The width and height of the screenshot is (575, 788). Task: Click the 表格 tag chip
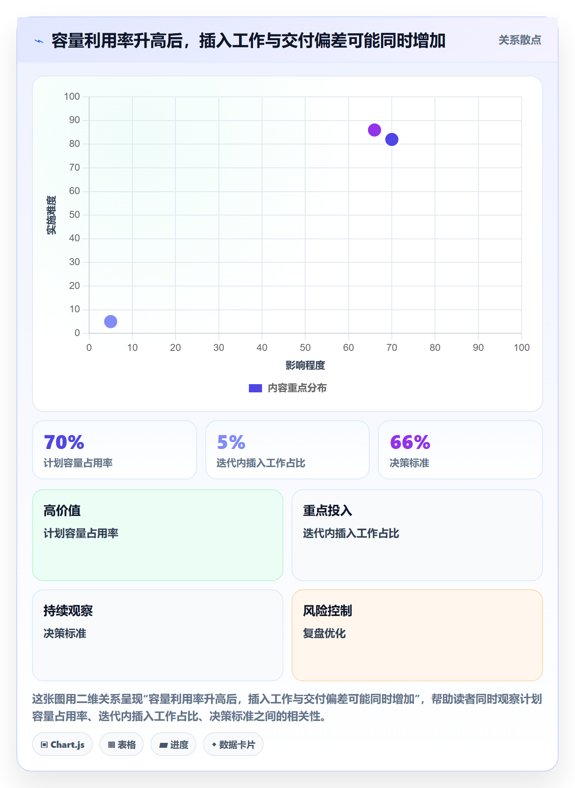click(x=122, y=744)
